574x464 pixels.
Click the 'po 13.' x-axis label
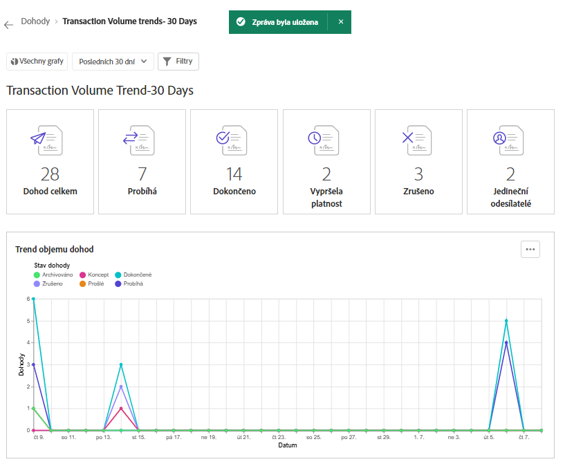(x=104, y=437)
